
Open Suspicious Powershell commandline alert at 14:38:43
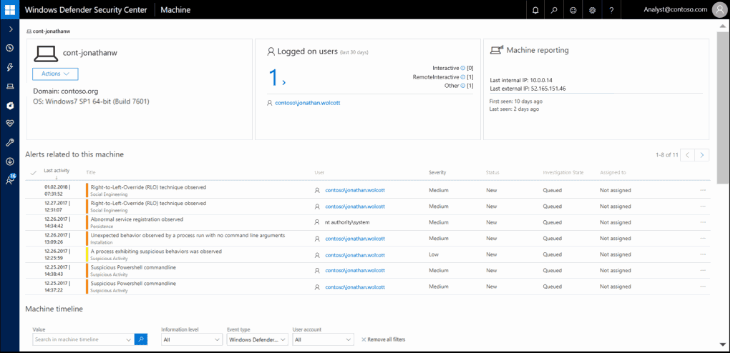point(133,267)
